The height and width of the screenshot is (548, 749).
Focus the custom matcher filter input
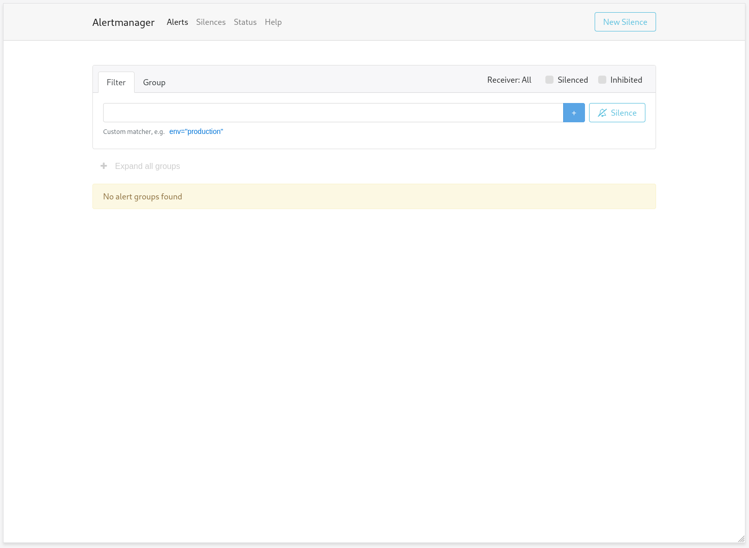333,113
